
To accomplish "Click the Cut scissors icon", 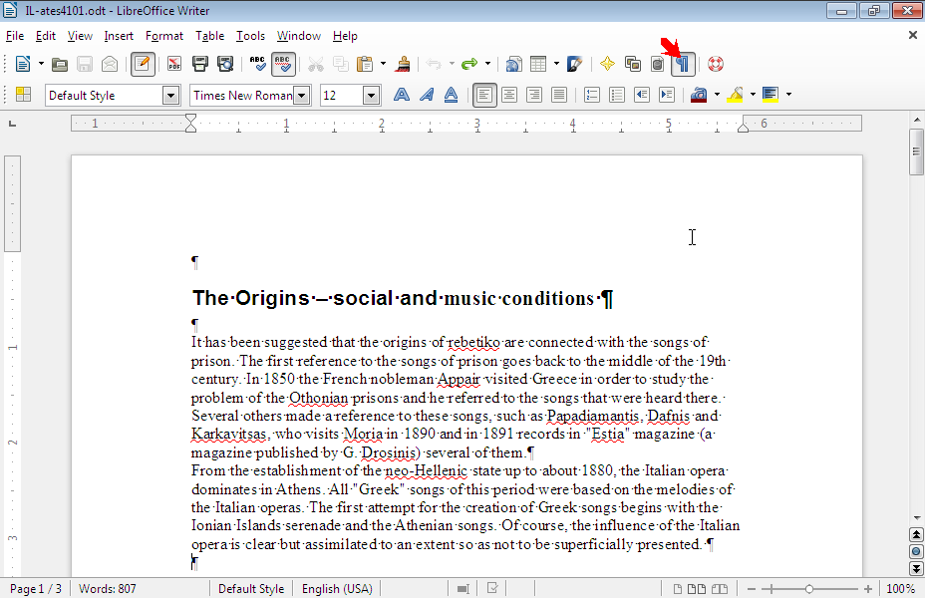I will [x=316, y=64].
